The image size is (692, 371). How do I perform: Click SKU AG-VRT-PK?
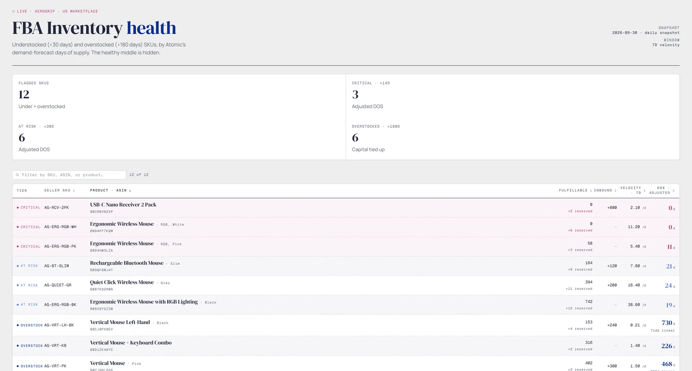[x=55, y=366]
